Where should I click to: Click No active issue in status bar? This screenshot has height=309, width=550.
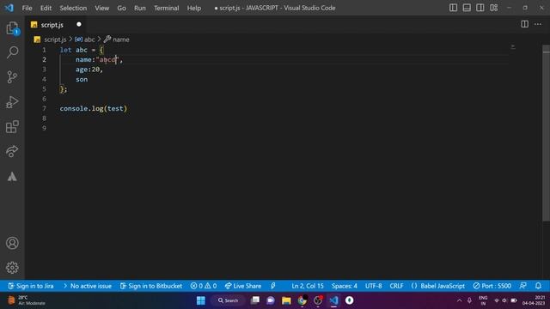pyautogui.click(x=88, y=286)
